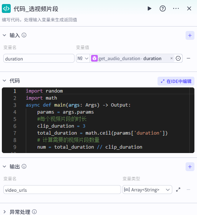Click the code node icon beside title
This screenshot has height=215, width=197.
coord(6,8)
